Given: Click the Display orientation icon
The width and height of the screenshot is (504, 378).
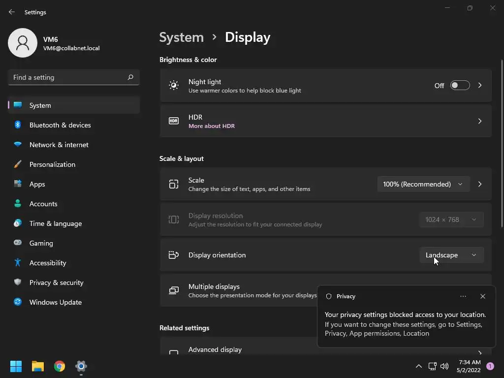Looking at the screenshot, I should 174,255.
